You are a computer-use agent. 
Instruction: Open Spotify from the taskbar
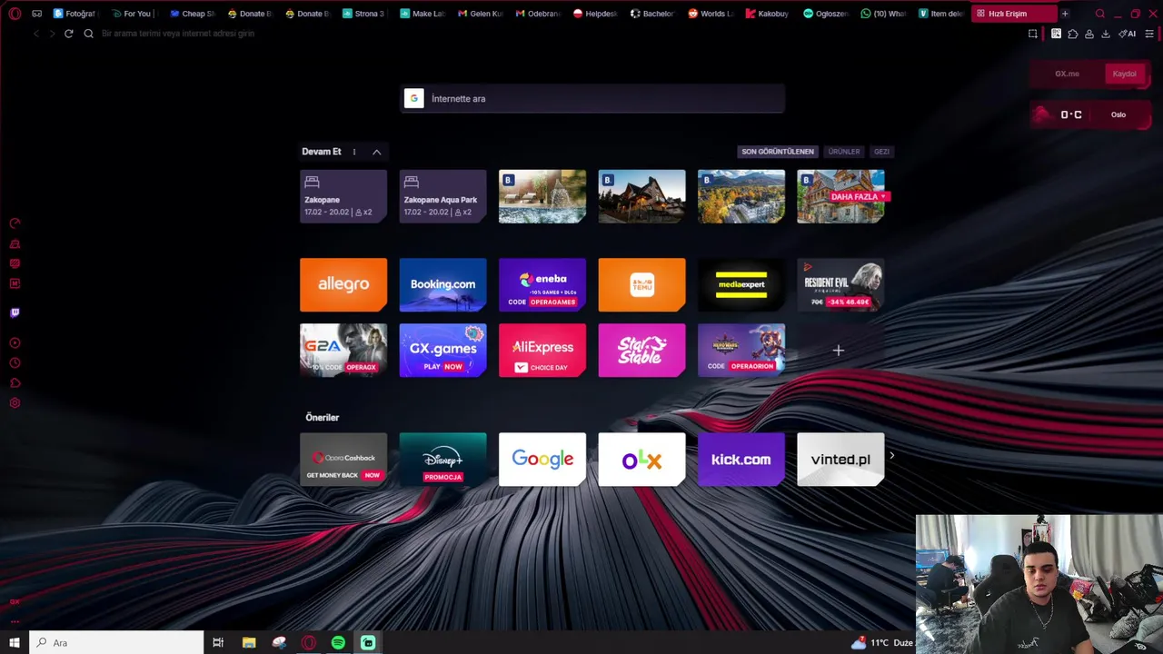point(338,642)
